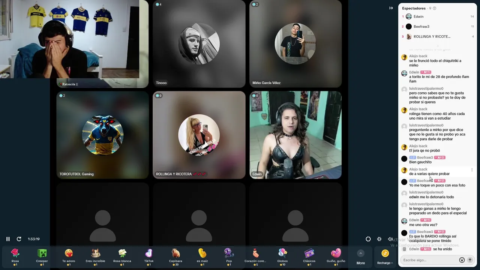Click the message 'edwin me lo detonaria todo'
This screenshot has height=270, width=480.
(x=432, y=197)
